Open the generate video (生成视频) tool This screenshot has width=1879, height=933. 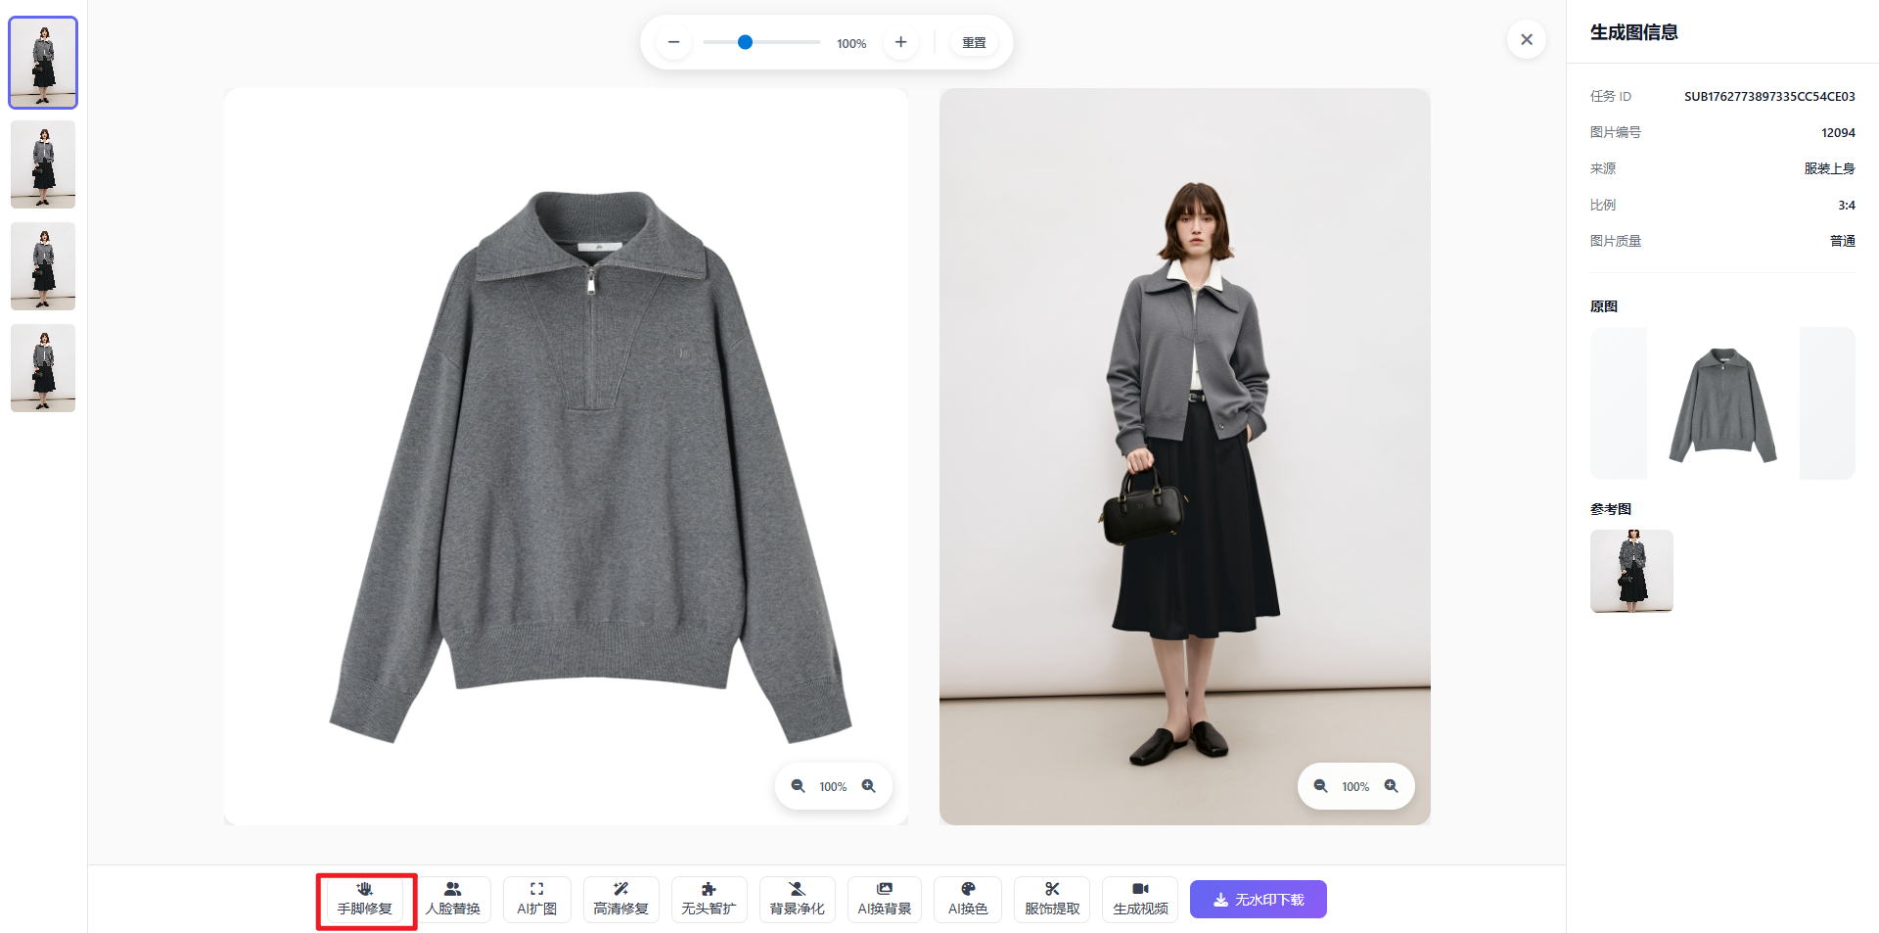(x=1140, y=900)
